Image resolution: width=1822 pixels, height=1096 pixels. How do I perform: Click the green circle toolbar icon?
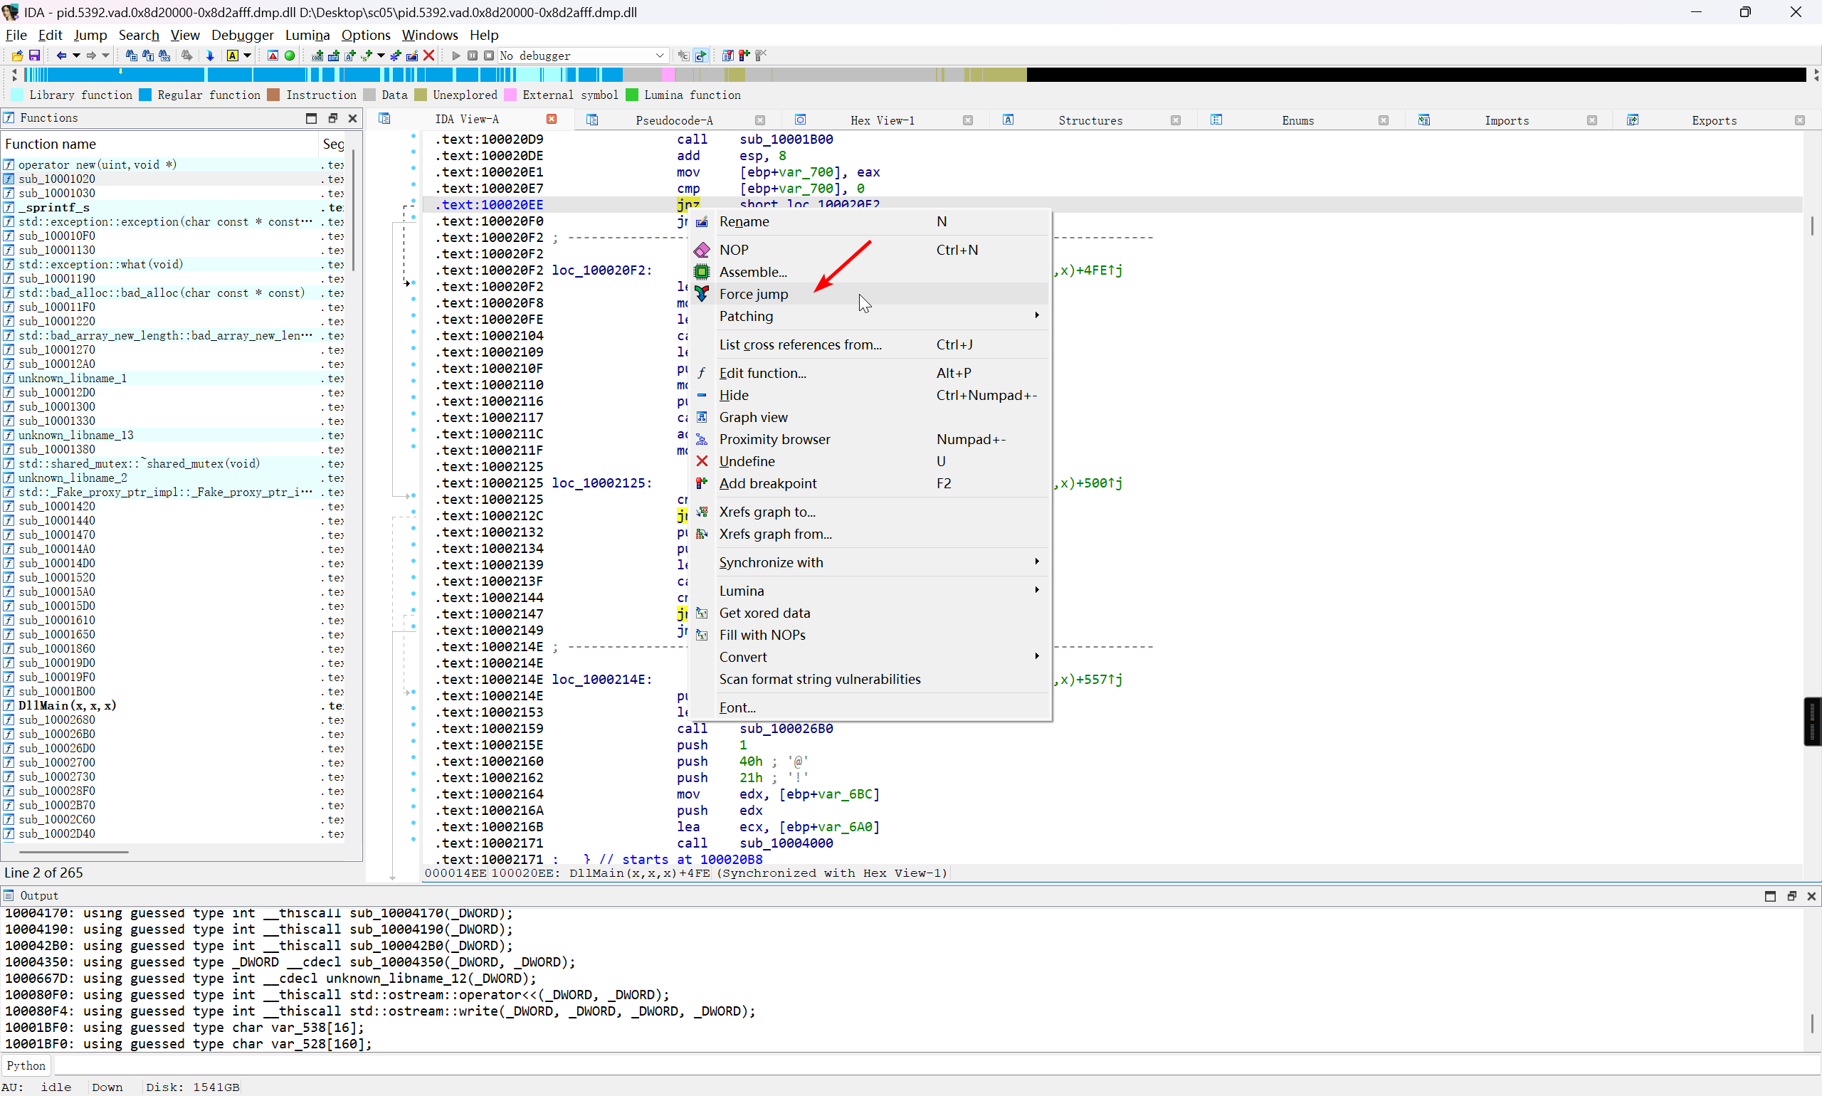(x=290, y=56)
